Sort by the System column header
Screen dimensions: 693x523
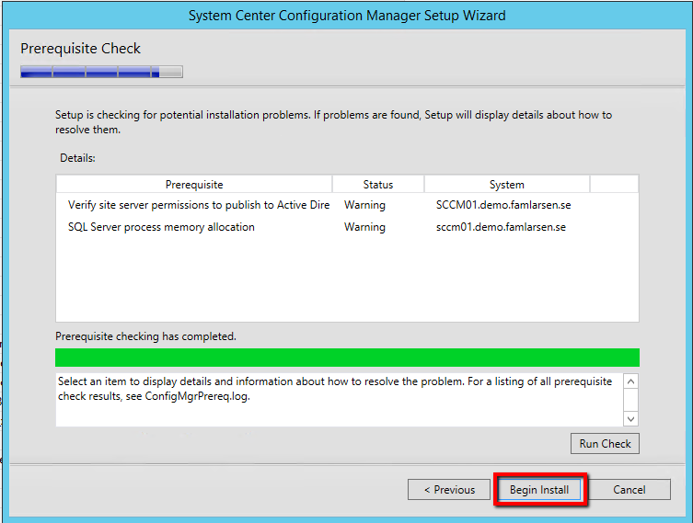click(506, 185)
